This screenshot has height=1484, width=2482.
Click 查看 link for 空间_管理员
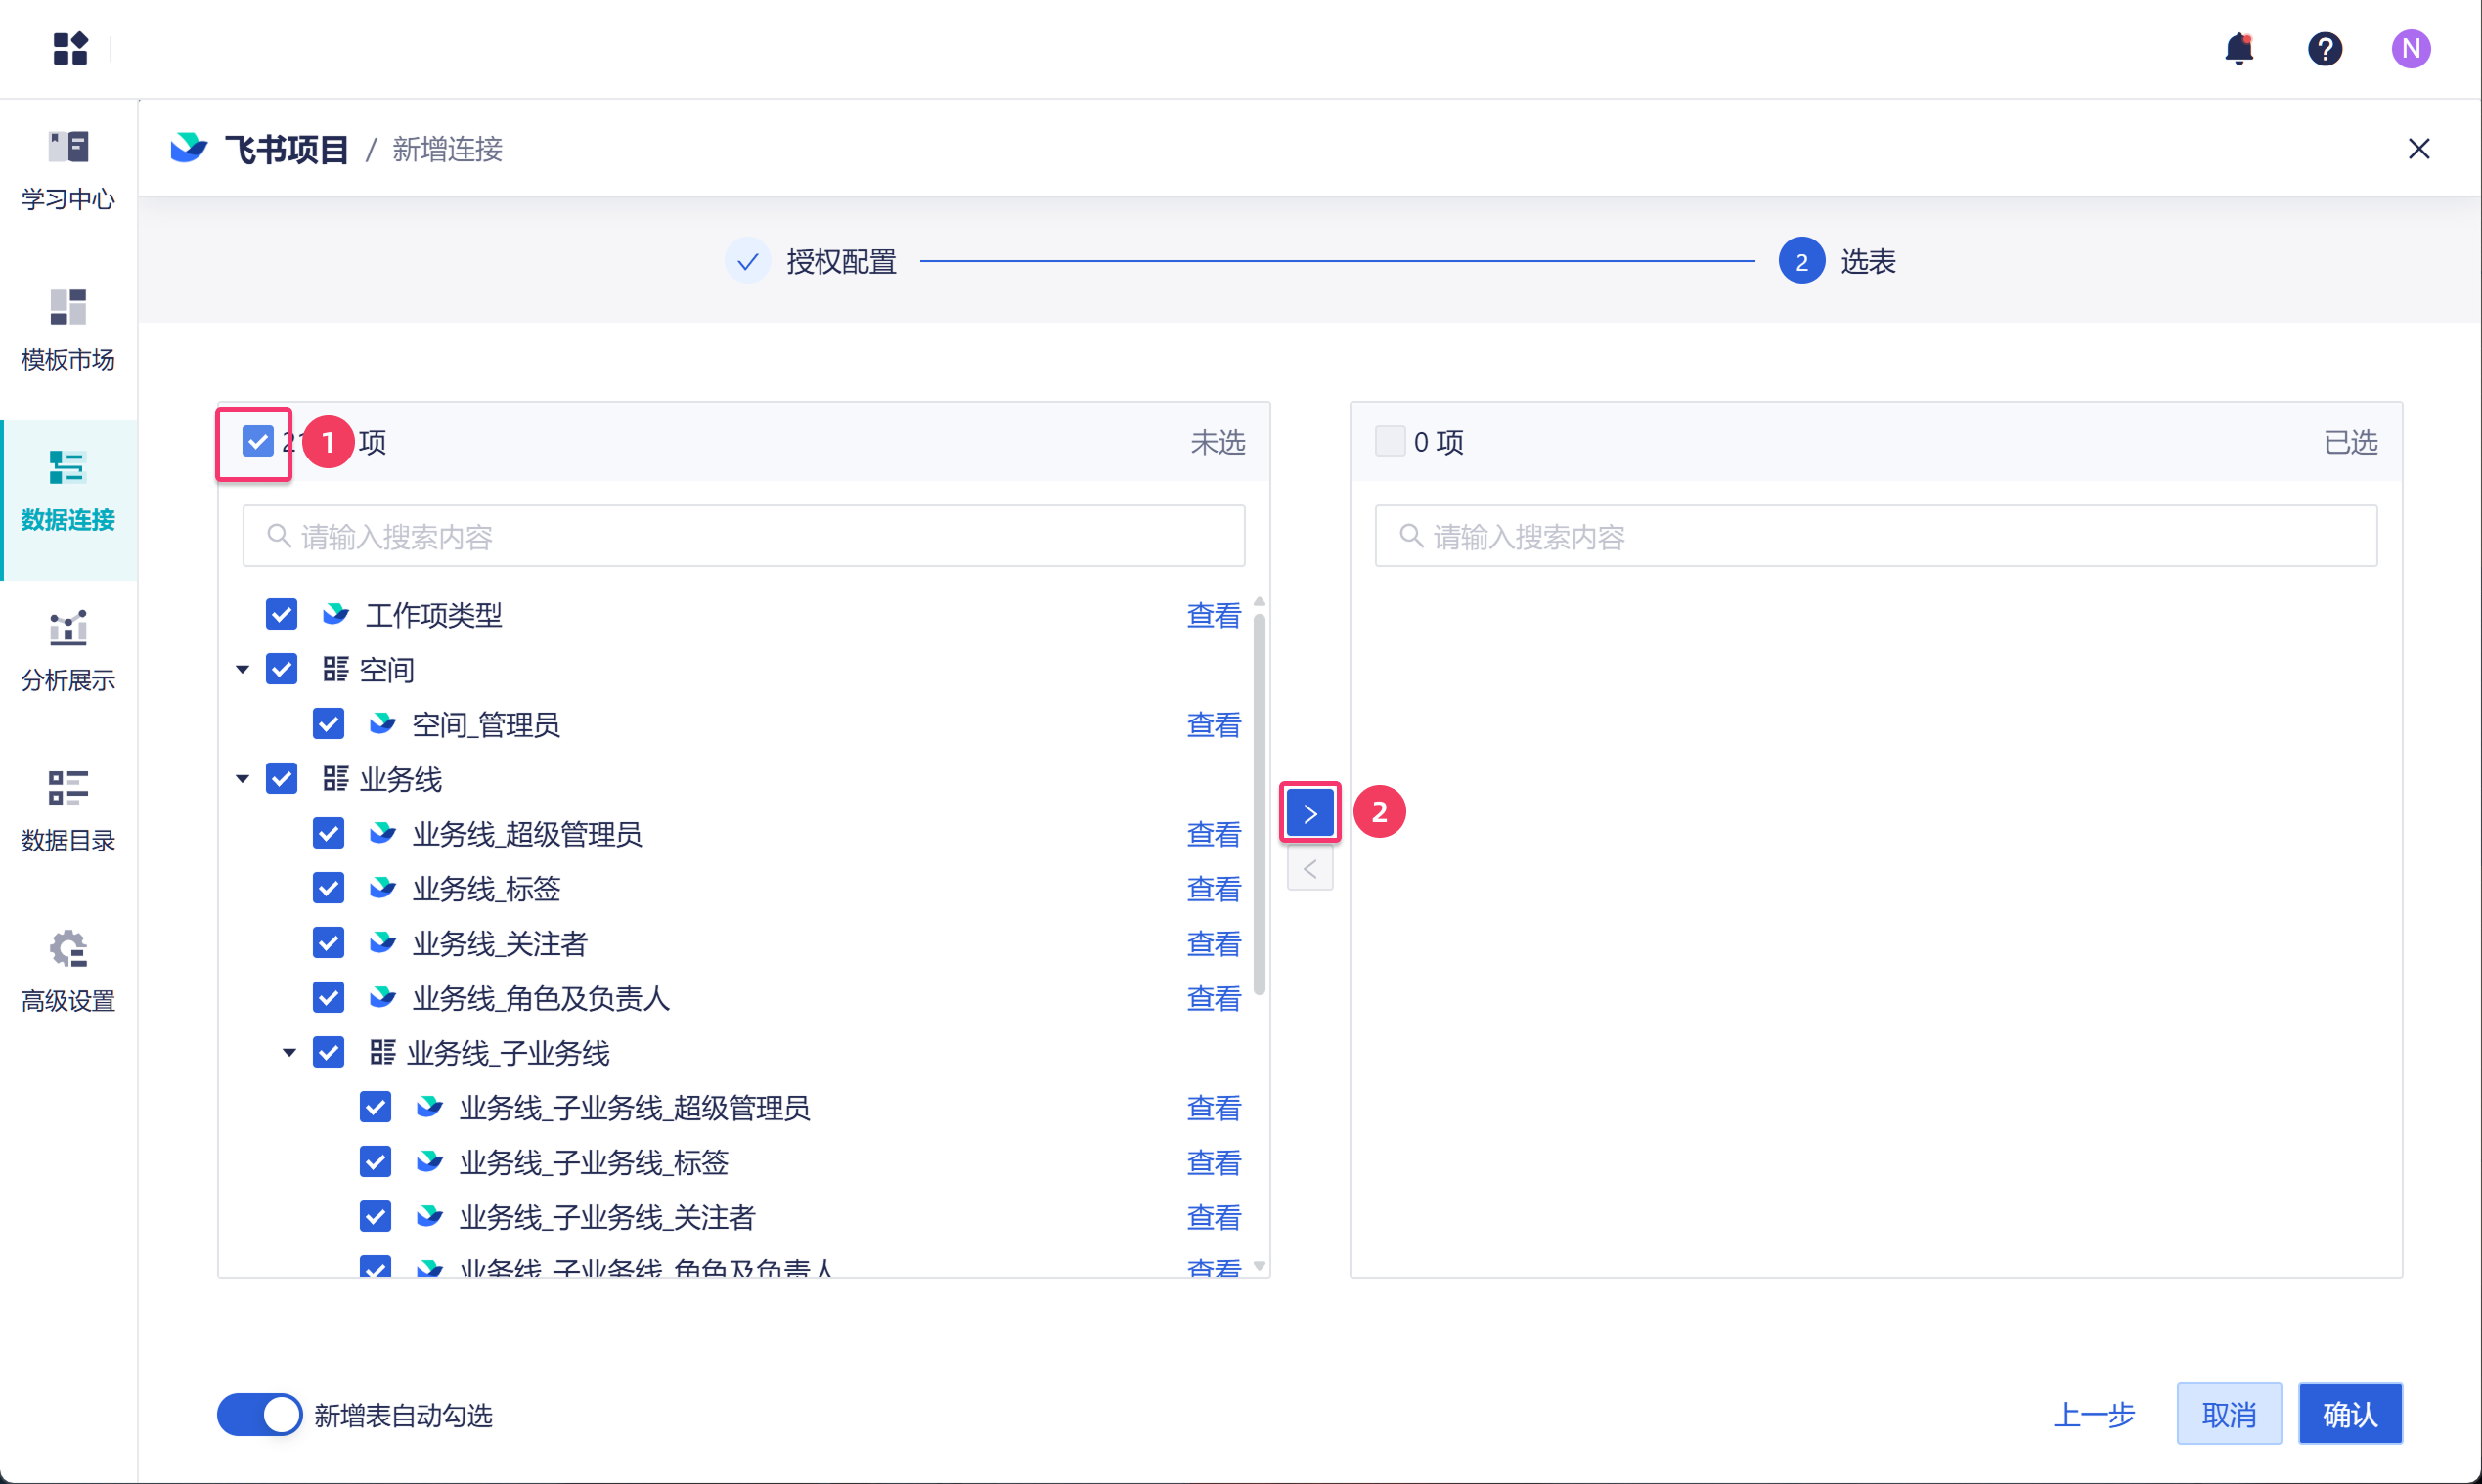(x=1213, y=724)
